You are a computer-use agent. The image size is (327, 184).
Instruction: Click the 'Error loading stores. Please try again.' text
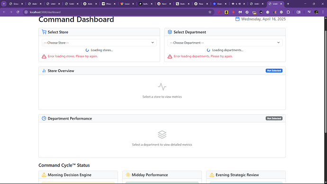coord(73,56)
